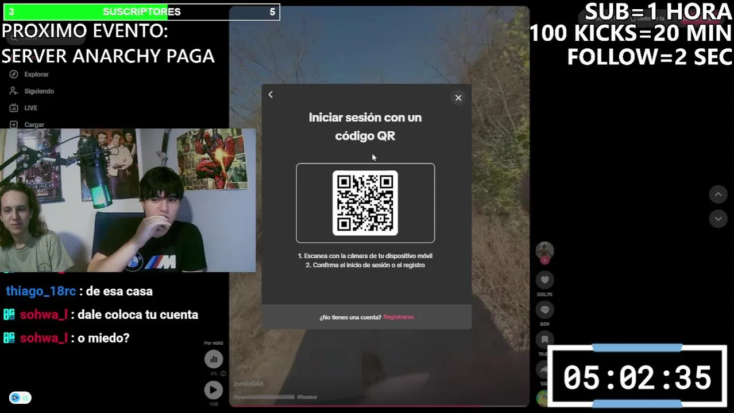Open the zurdo046 username on the video
734x413 pixels.
pyautogui.click(x=249, y=384)
